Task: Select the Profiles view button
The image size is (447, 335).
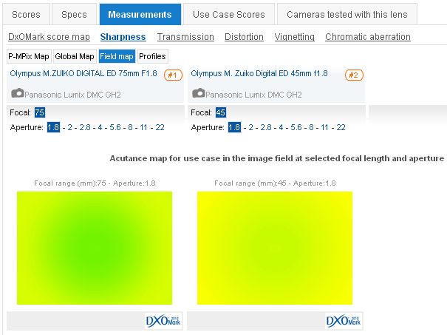Action: [152, 56]
